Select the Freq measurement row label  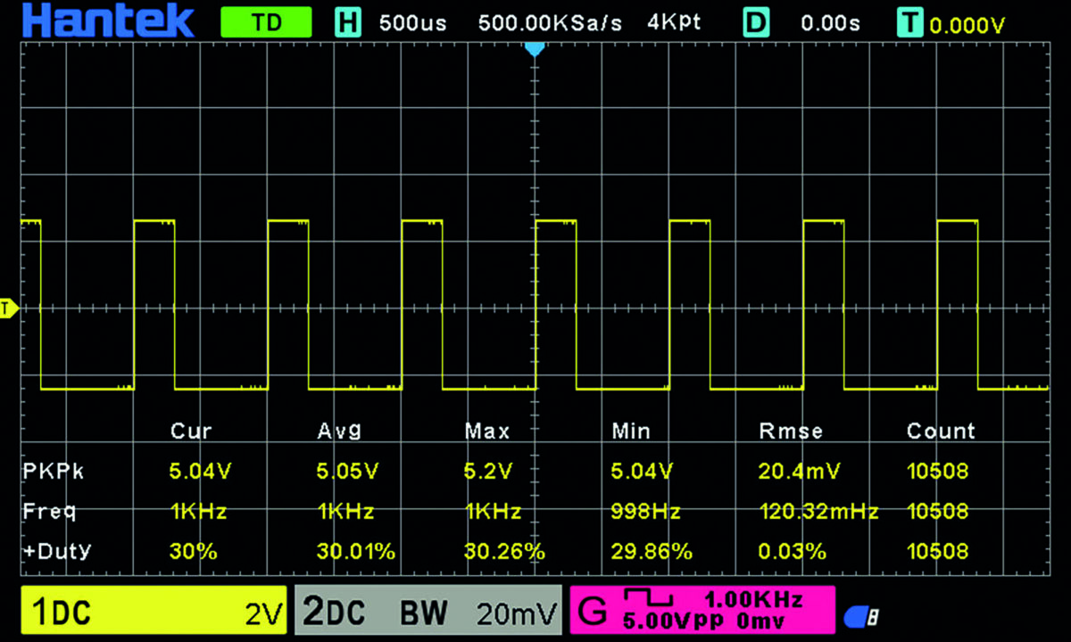pos(49,512)
